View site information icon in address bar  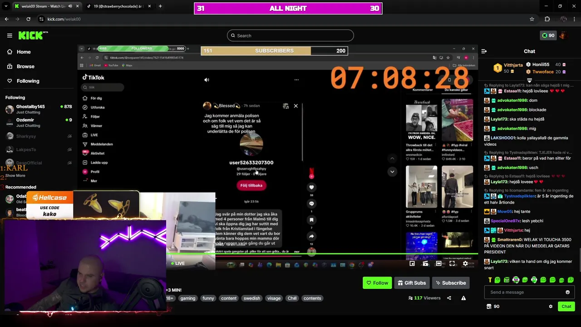pos(41,19)
